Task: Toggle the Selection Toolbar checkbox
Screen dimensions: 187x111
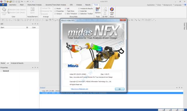Action: coord(79,14)
